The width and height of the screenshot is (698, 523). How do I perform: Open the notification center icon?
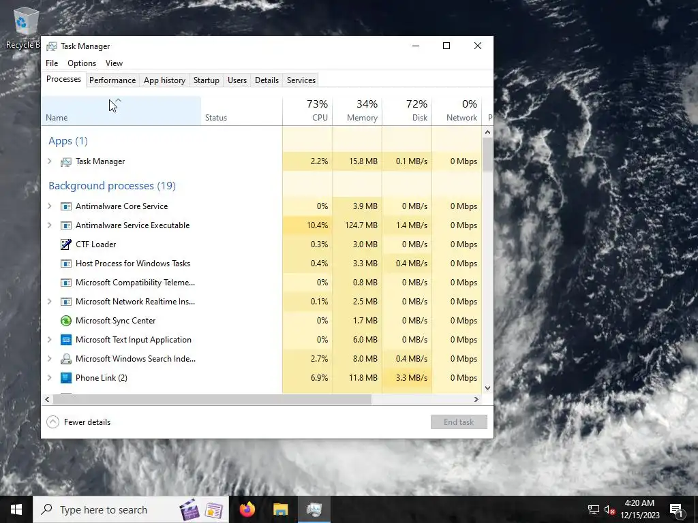(x=677, y=509)
